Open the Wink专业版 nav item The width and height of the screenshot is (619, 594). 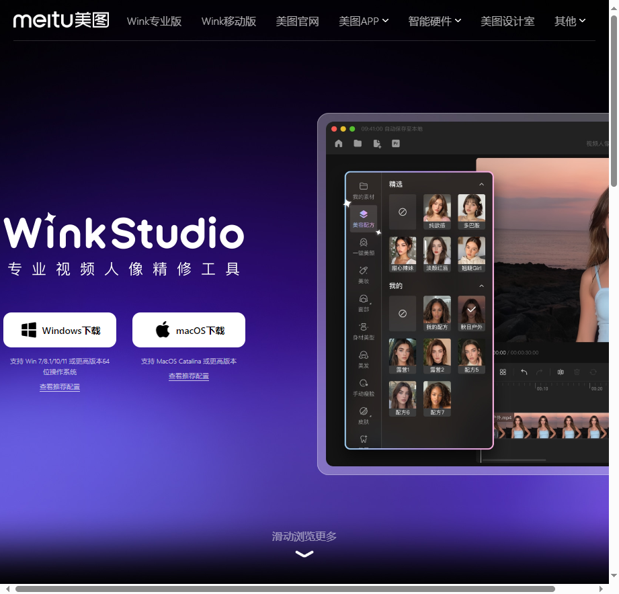pyautogui.click(x=154, y=21)
